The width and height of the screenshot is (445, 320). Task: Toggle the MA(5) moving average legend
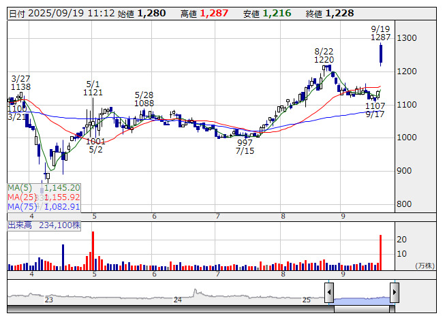coord(44,187)
